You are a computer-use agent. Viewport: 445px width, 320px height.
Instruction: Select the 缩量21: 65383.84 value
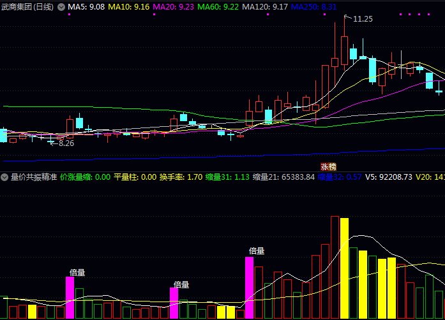click(x=283, y=177)
